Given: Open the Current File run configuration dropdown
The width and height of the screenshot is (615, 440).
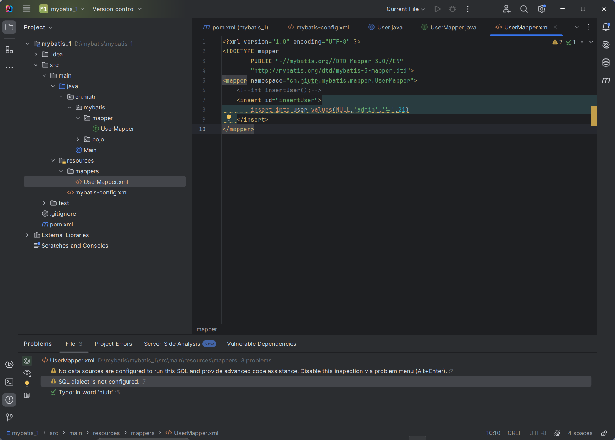Looking at the screenshot, I should [405, 9].
